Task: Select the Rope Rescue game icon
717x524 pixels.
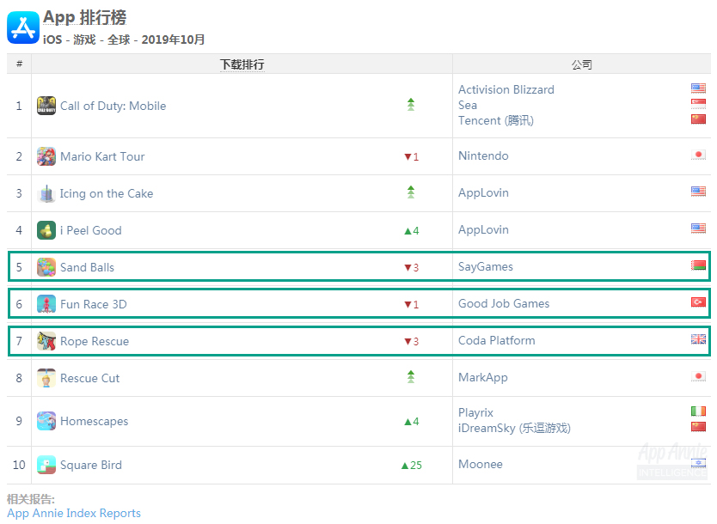Action: tap(46, 341)
